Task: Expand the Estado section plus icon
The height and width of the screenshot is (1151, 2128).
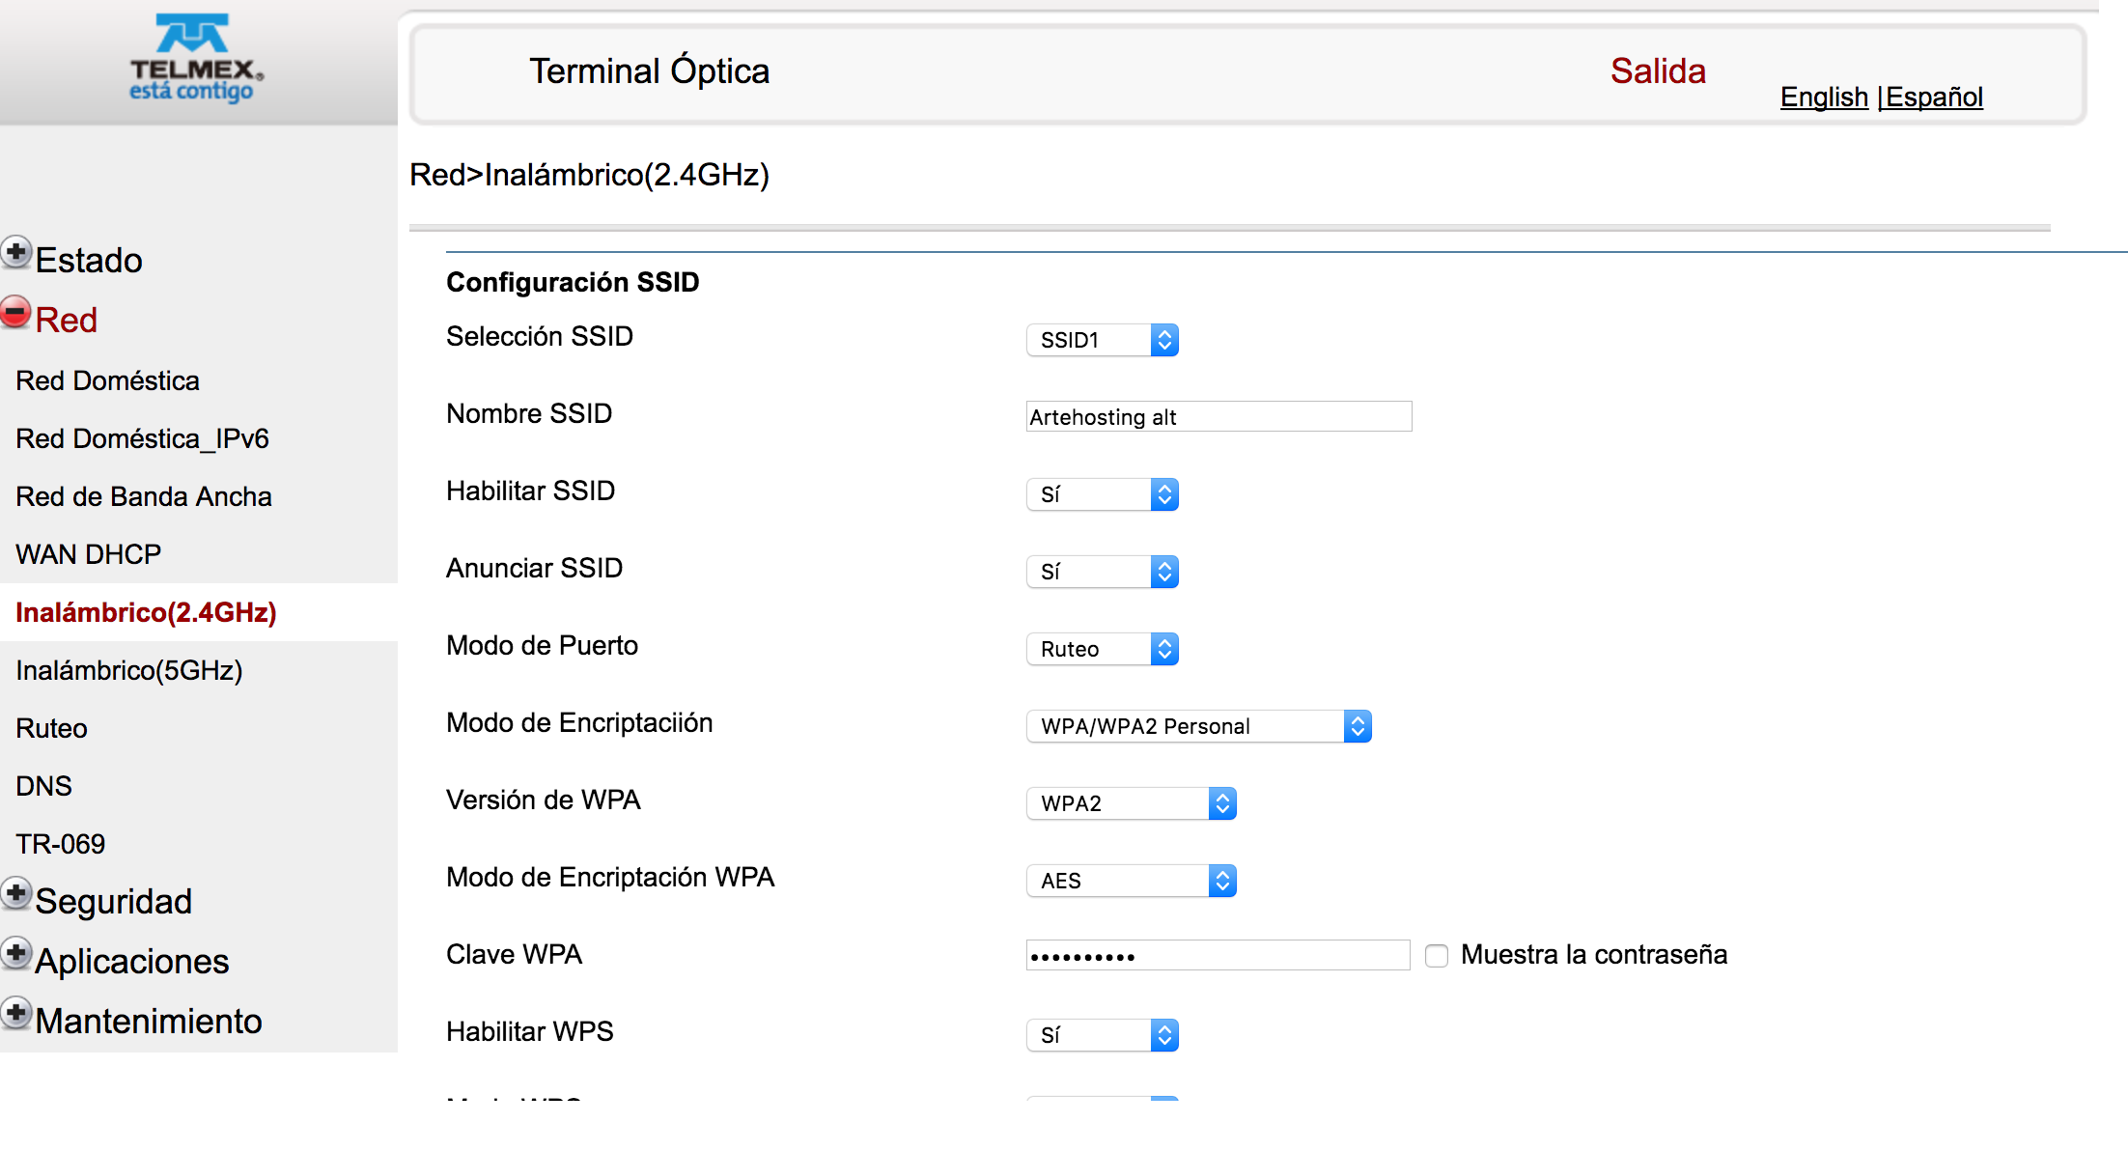Action: click(16, 253)
